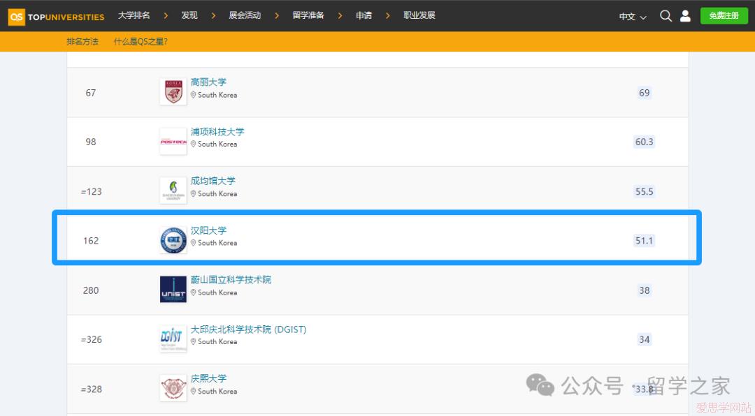This screenshot has height=416, width=755.
Task: Open the 中文 language dropdown
Action: (633, 17)
